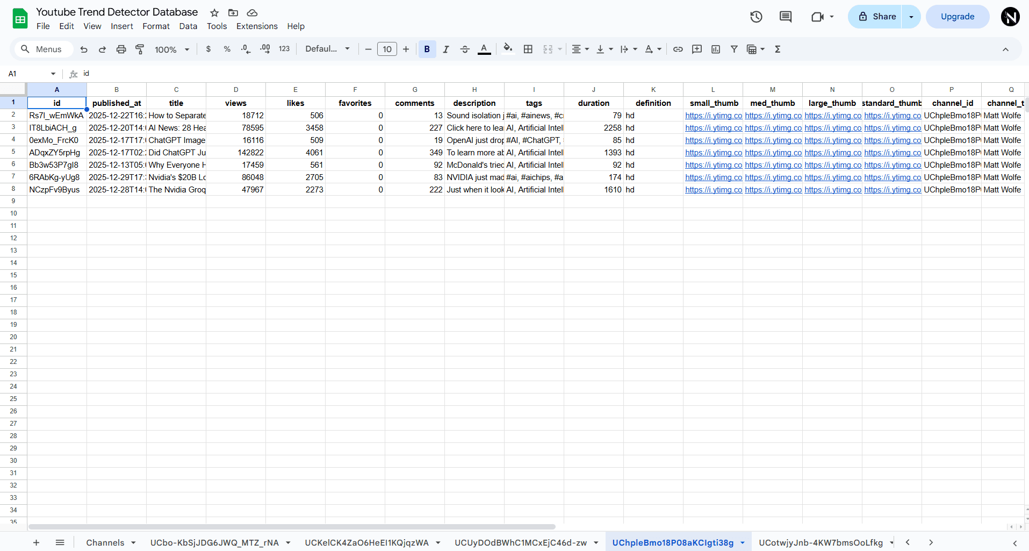The image size is (1029, 551).
Task: Open zoom 100% dropdown
Action: click(172, 49)
